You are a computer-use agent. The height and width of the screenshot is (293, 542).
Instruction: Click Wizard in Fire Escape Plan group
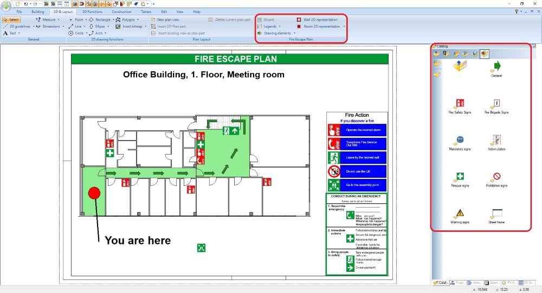click(266, 19)
